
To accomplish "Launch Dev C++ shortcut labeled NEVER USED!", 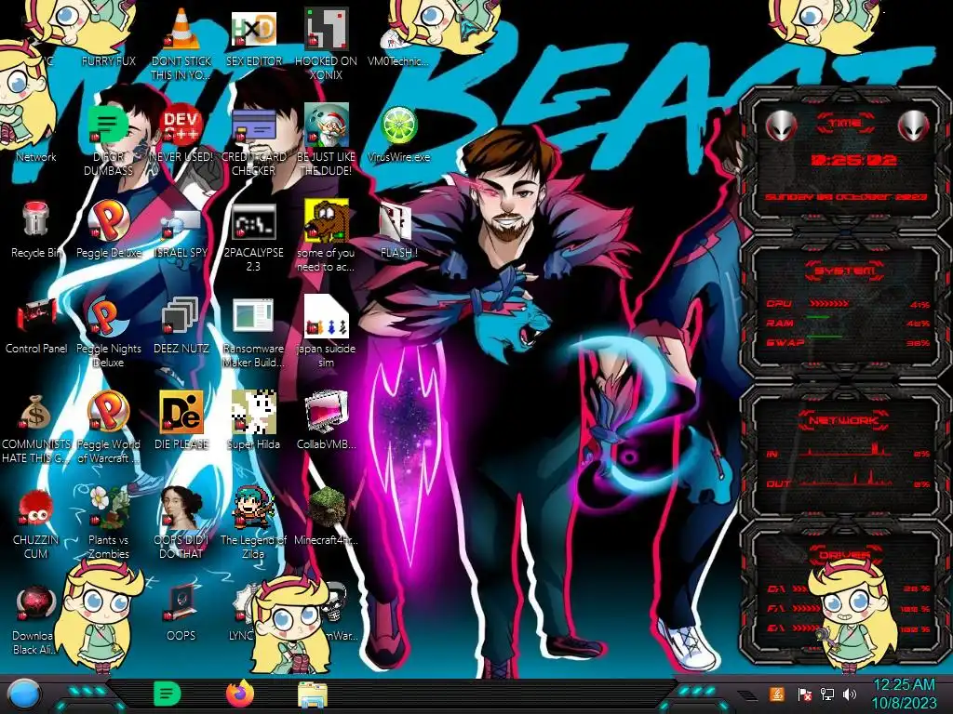I will click(x=181, y=126).
